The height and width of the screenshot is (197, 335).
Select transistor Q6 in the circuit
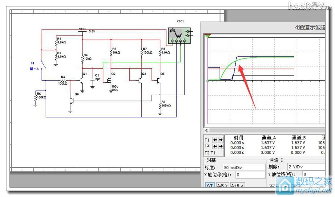point(71,100)
